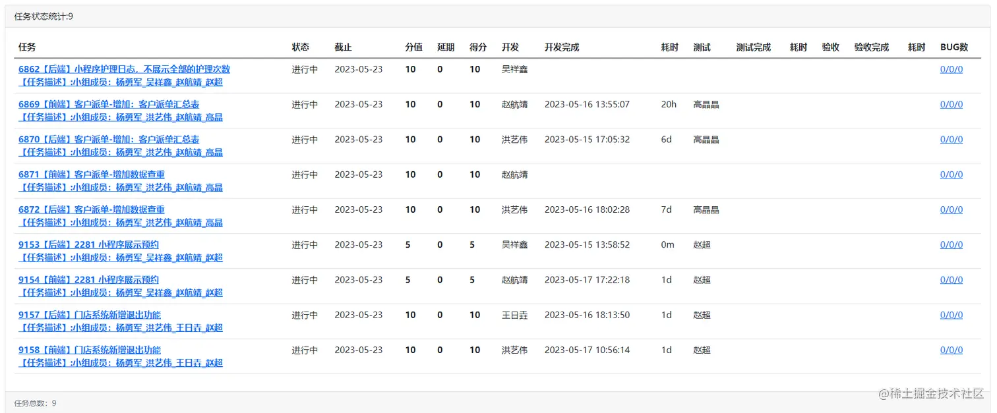The image size is (997, 413).
Task: Open BUG count 0/0/0 for task 6871
Action: [952, 175]
